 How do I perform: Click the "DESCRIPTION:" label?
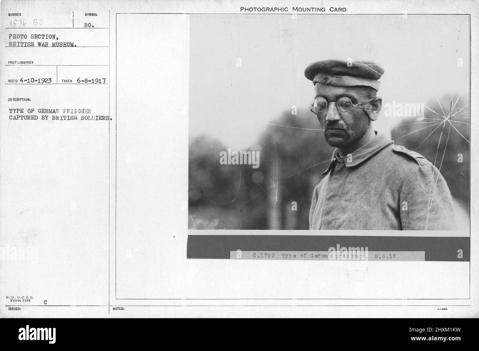pyautogui.click(x=20, y=99)
